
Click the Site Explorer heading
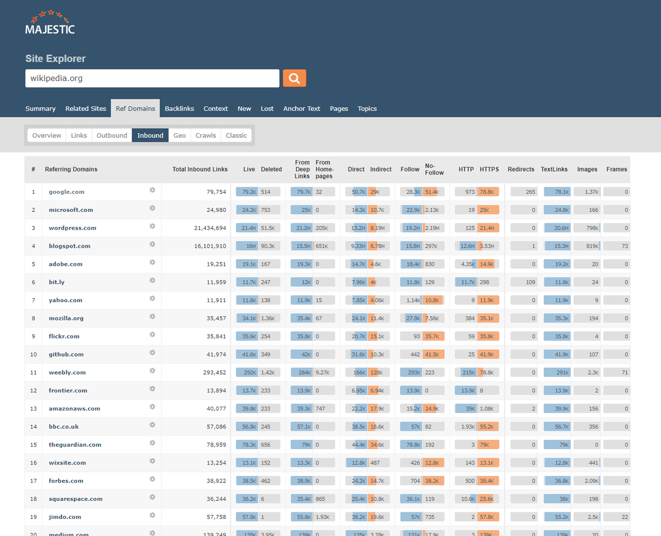(x=56, y=58)
